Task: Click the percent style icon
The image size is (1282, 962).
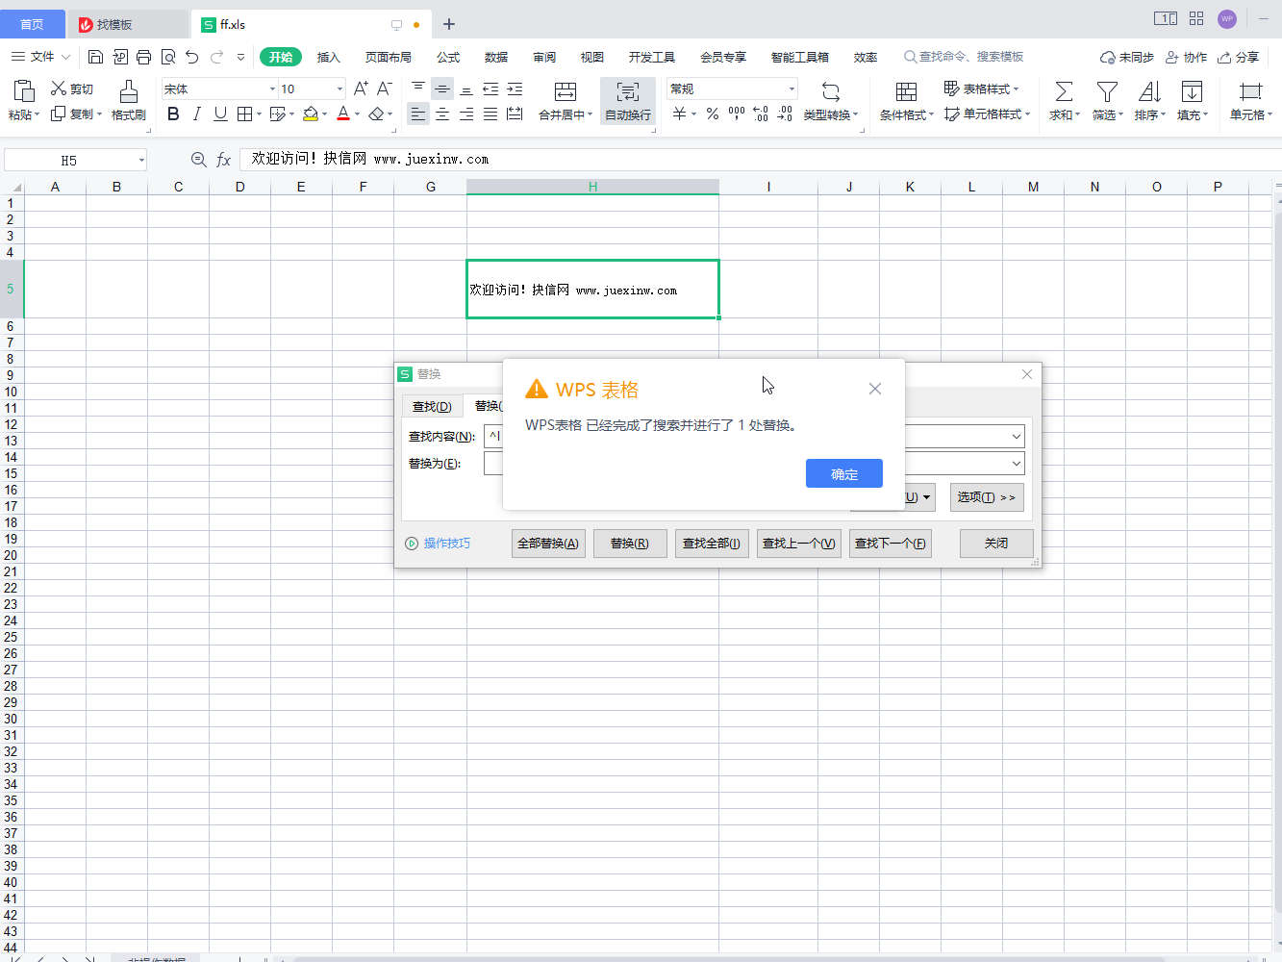Action: point(712,114)
